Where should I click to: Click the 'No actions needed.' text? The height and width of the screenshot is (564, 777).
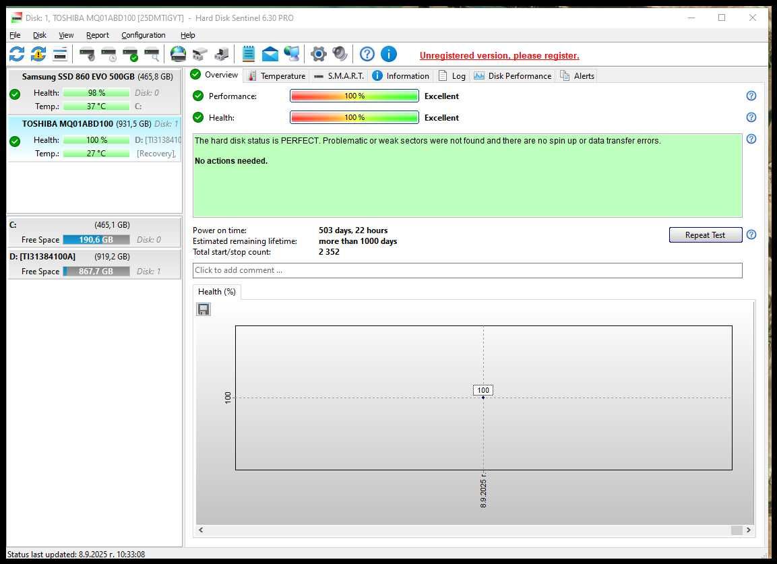[231, 161]
